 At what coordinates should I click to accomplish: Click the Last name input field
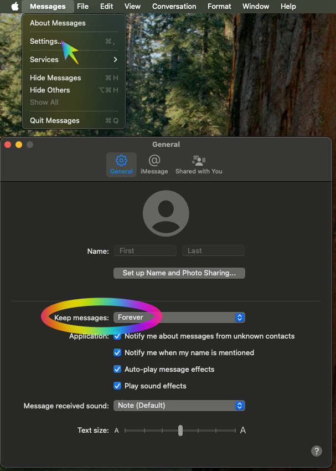coord(213,250)
